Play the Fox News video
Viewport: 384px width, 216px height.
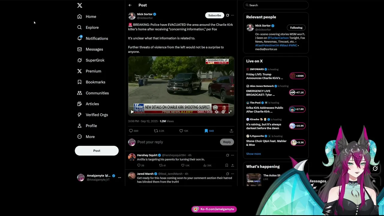point(132,112)
